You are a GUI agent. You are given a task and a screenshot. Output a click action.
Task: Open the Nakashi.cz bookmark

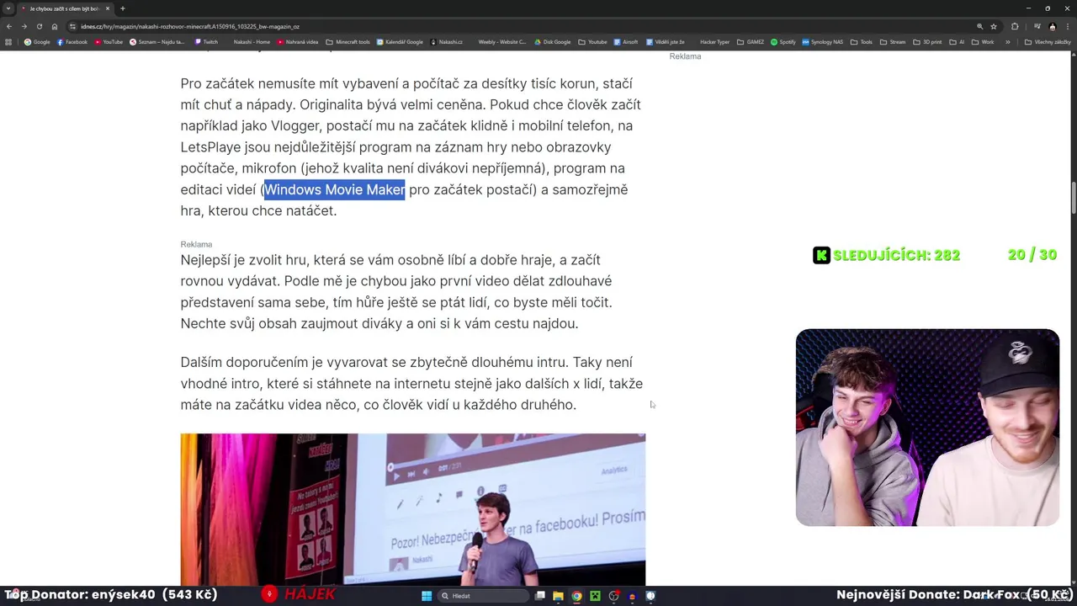(446, 42)
